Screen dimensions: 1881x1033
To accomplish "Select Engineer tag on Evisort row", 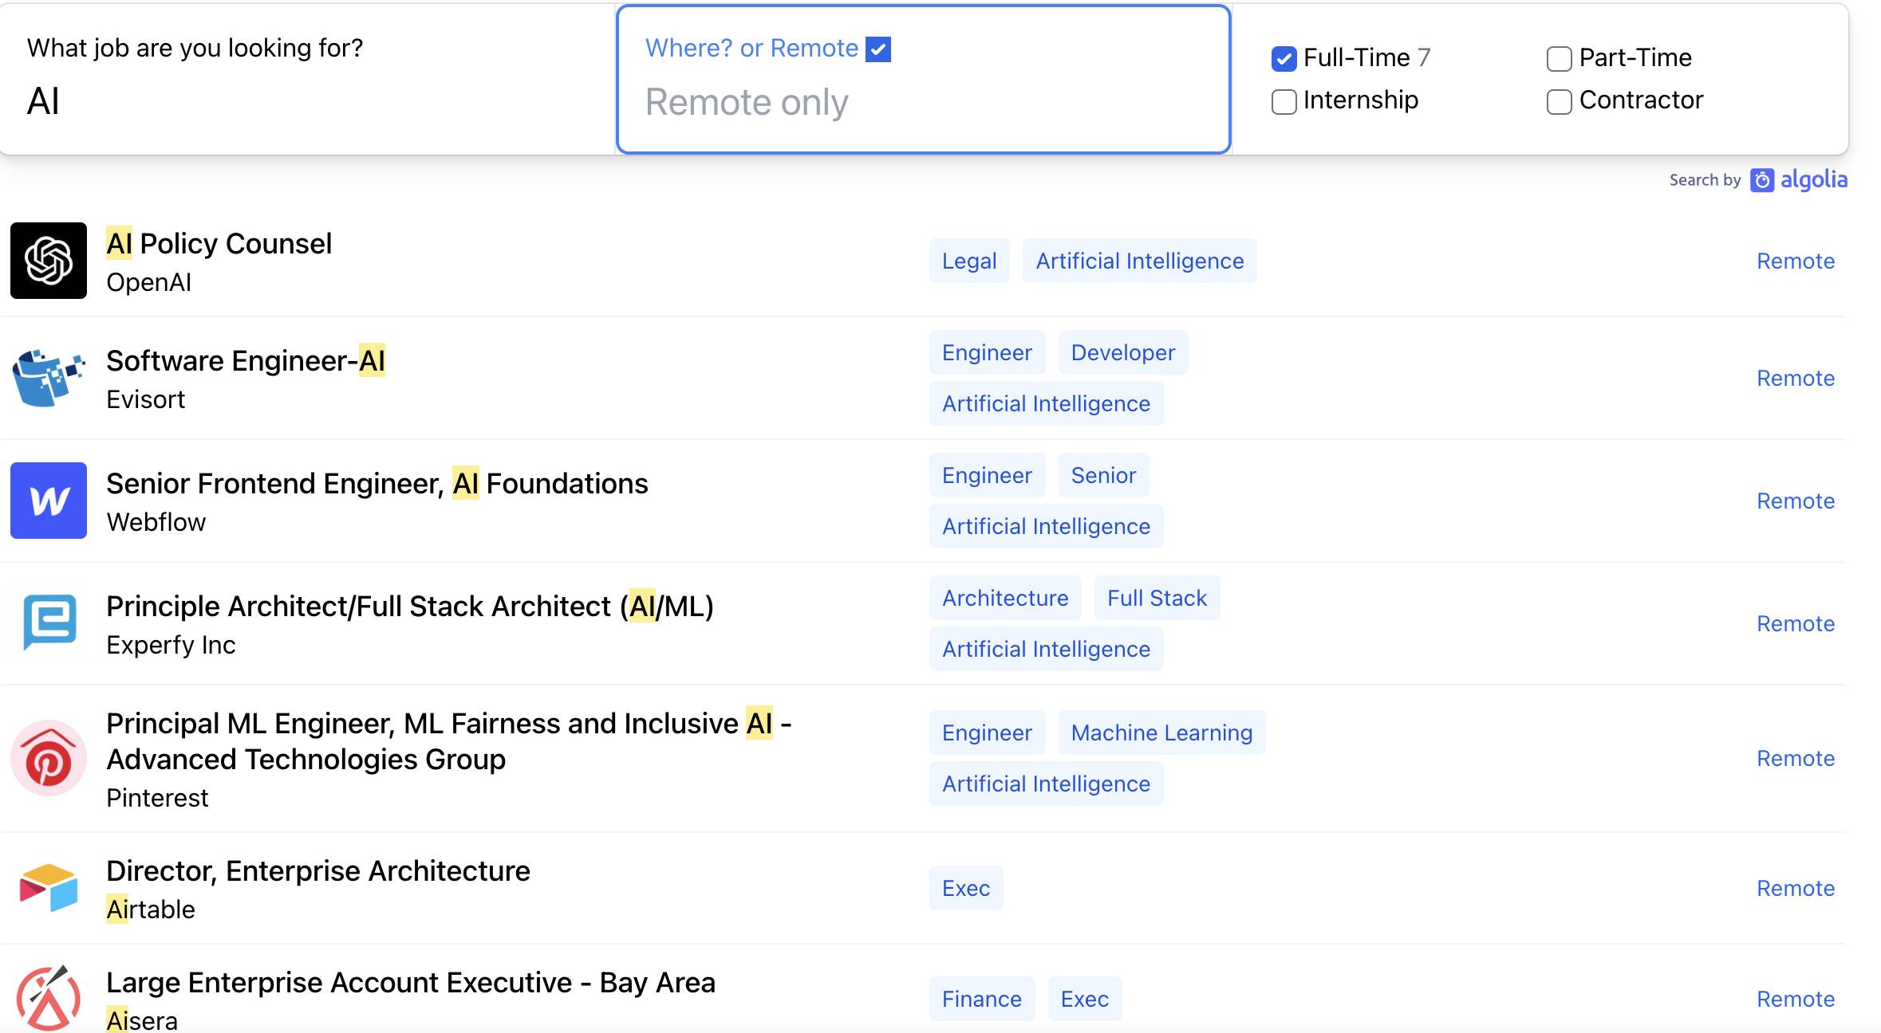I will tap(987, 352).
